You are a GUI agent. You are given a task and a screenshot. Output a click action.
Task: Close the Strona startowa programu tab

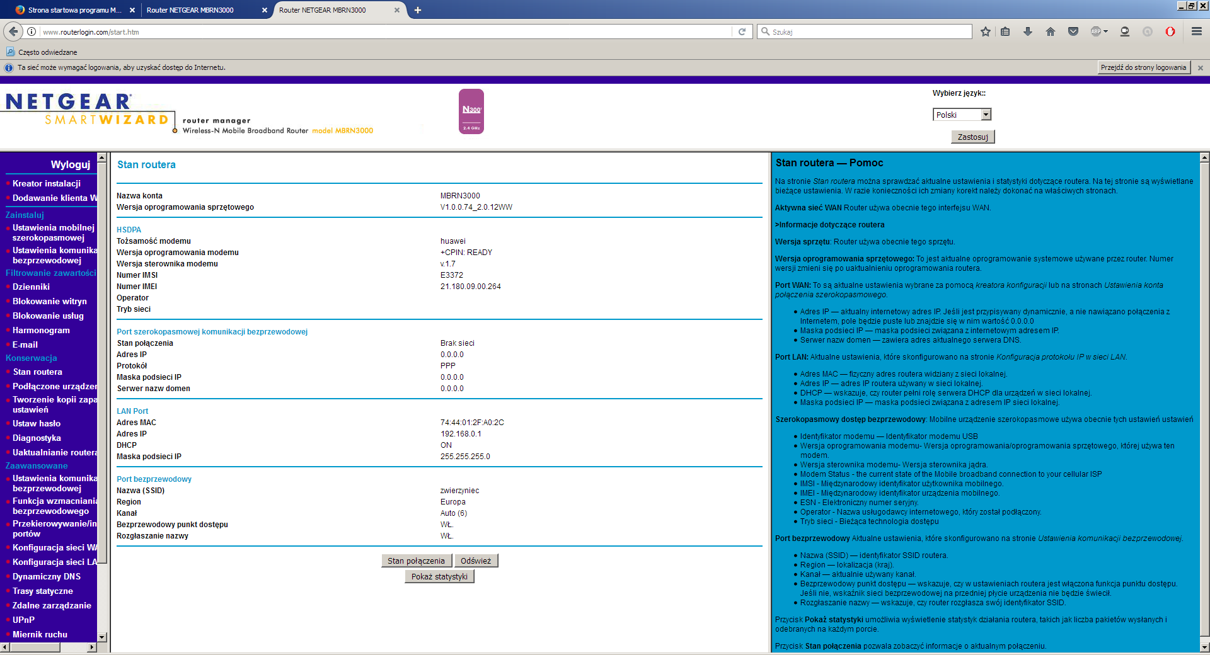click(x=132, y=10)
